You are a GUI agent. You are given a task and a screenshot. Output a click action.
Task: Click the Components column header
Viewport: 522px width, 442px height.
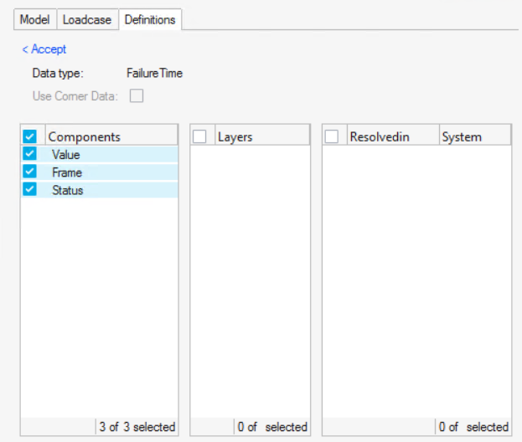(x=111, y=136)
